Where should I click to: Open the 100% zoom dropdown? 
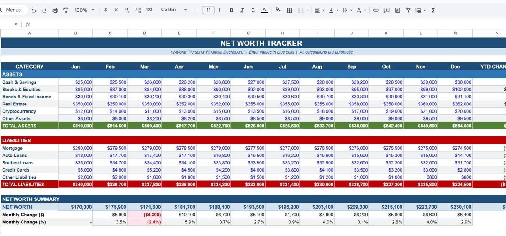(84, 10)
